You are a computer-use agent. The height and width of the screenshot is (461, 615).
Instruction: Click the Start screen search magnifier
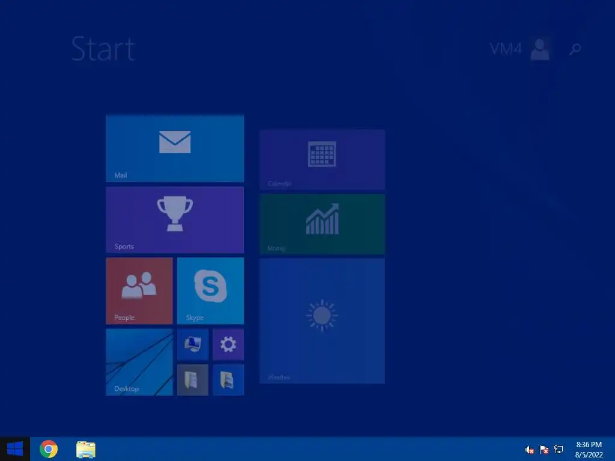click(575, 49)
